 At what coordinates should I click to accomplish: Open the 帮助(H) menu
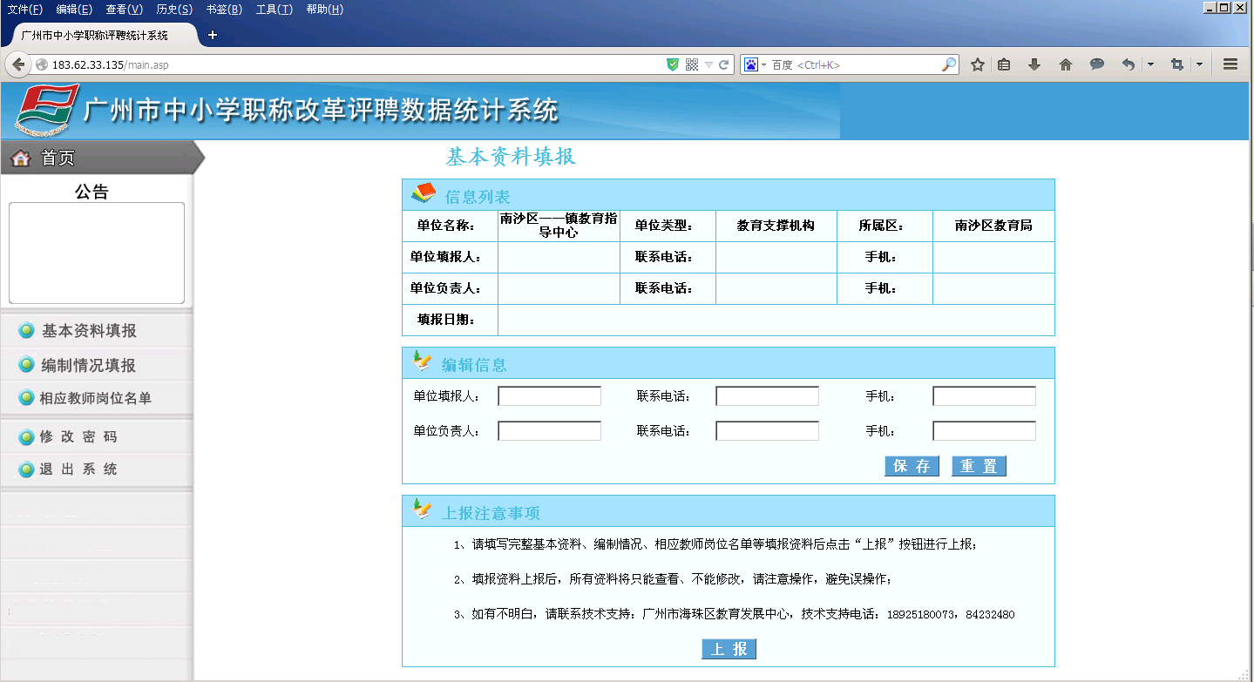pos(324,10)
